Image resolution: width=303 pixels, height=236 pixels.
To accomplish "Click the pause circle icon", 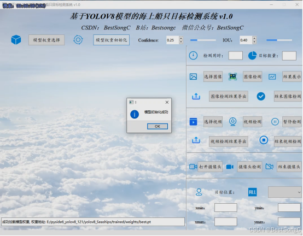I will click(275, 122).
